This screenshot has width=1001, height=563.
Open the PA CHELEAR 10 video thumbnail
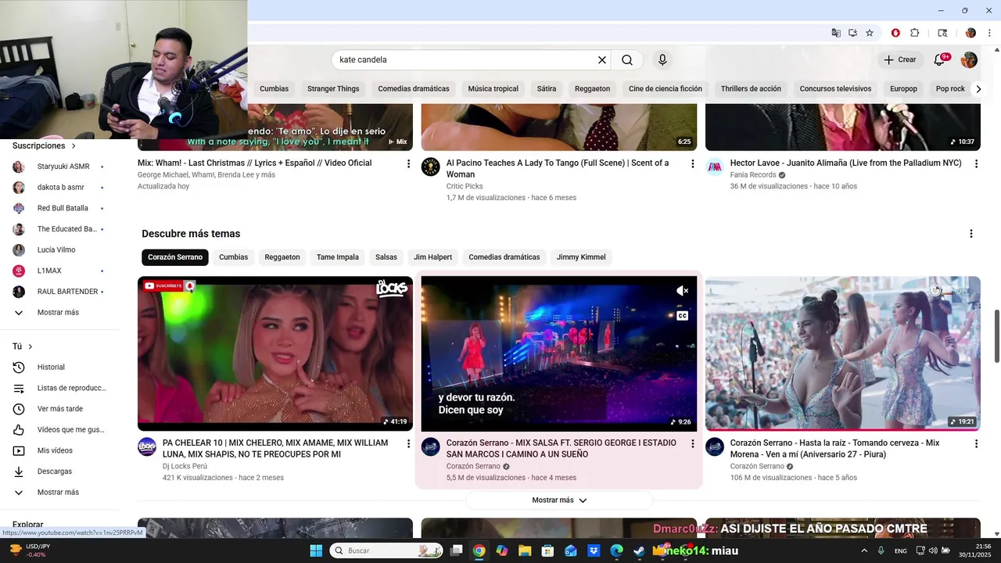pyautogui.click(x=275, y=353)
